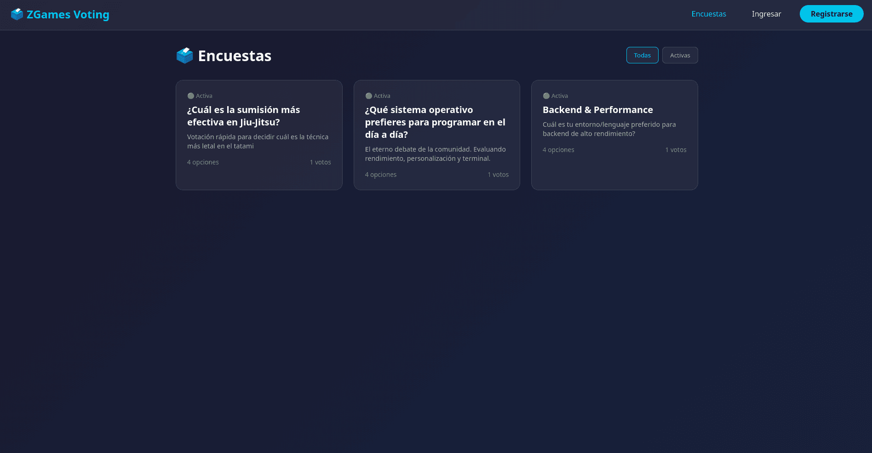The image size is (872, 453).
Task: Click 'Votación rápida para decidir' description text
Action: pyautogui.click(x=258, y=142)
